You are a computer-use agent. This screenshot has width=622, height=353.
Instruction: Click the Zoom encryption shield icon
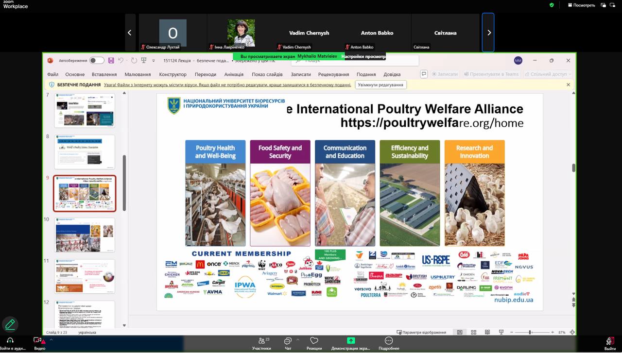(552, 5)
